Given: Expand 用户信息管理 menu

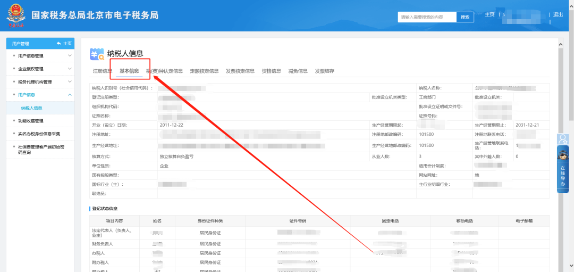Looking at the screenshot, I should (x=70, y=56).
